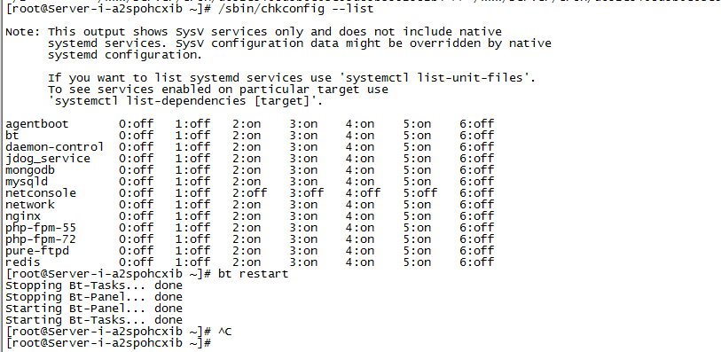Image resolution: width=721 pixels, height=352 pixels.
Task: Click the 'php-fpm-55' service entry
Action: click(x=41, y=228)
